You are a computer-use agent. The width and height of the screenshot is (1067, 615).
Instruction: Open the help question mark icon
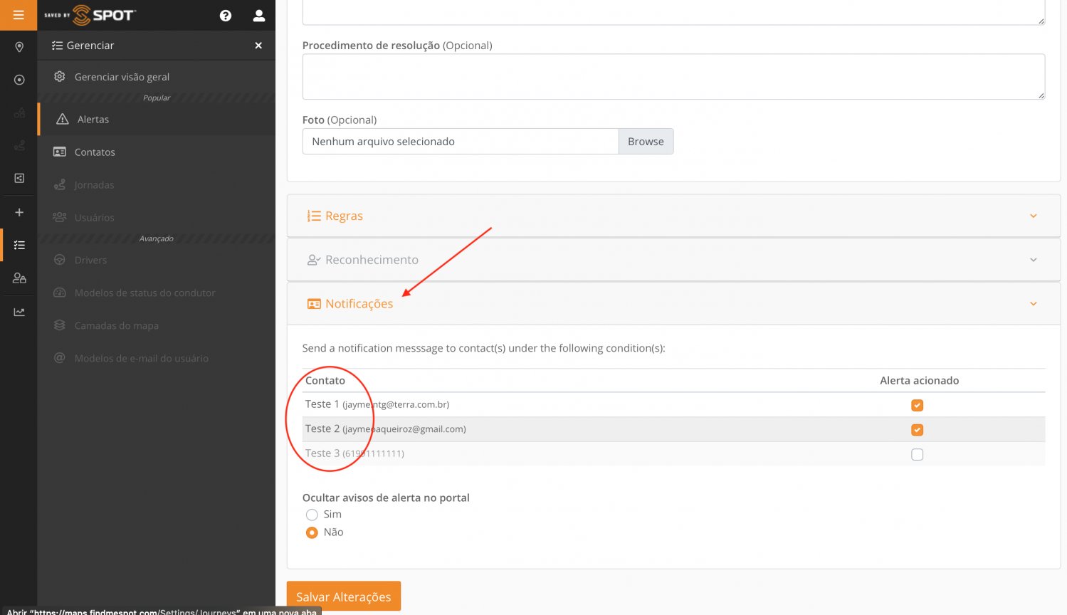point(226,16)
